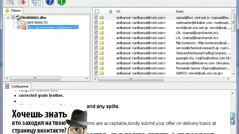
Task: Click the magnifier search toolbar icon
Action: 10,2
